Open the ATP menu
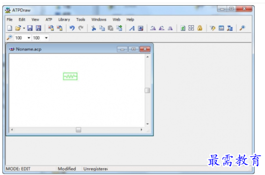The width and height of the screenshot is (265, 175). pyautogui.click(x=49, y=20)
